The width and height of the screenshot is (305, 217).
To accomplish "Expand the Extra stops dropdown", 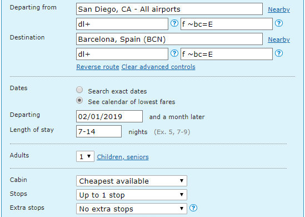I will pyautogui.click(x=132, y=209).
